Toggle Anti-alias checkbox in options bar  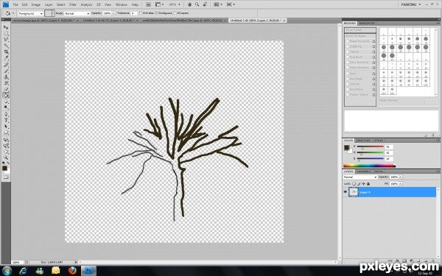[x=141, y=13]
